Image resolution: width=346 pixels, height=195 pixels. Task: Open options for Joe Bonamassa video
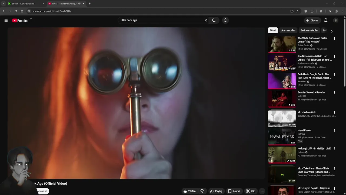(x=334, y=57)
